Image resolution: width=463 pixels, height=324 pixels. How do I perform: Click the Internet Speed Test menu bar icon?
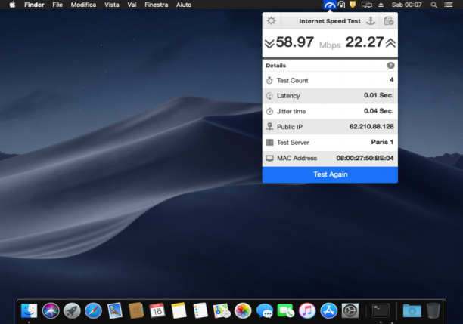coord(330,5)
